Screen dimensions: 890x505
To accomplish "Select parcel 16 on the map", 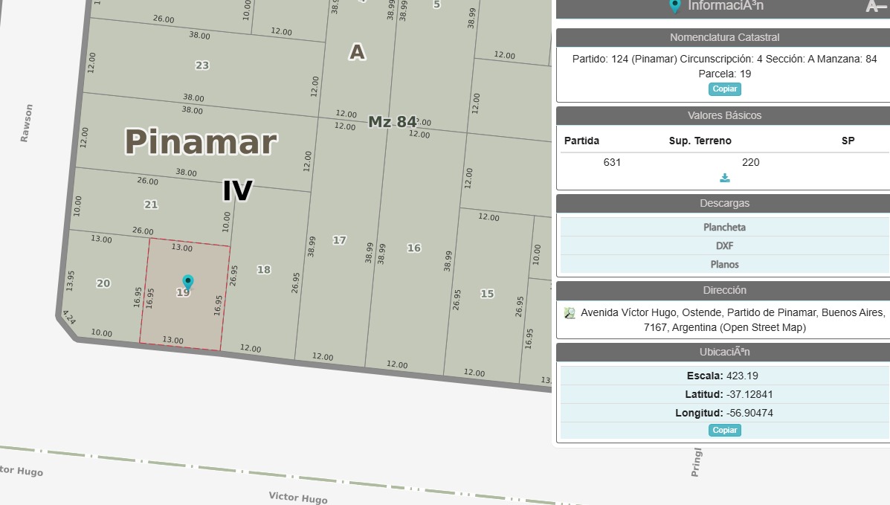I will point(414,248).
